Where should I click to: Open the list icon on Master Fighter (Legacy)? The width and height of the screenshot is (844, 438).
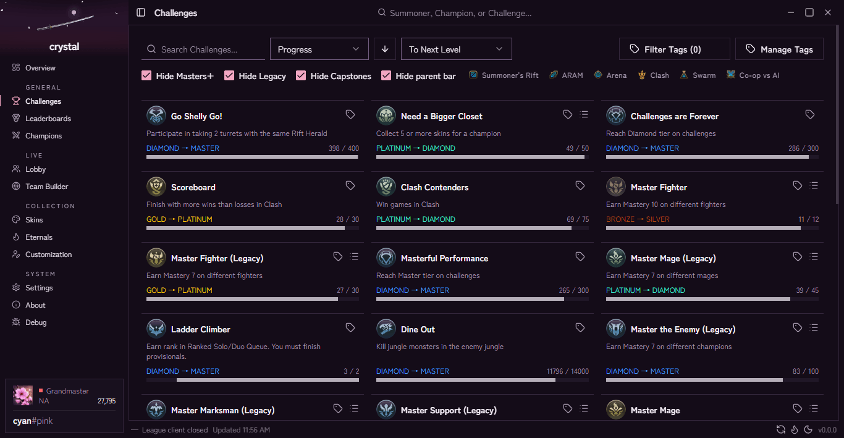[x=354, y=256]
